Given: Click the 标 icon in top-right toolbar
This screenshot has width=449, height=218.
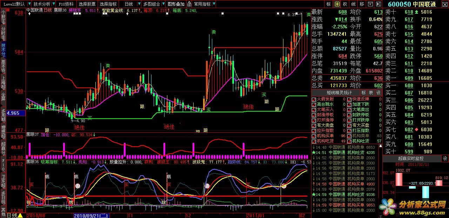Looking at the screenshot, I should 329,4.
